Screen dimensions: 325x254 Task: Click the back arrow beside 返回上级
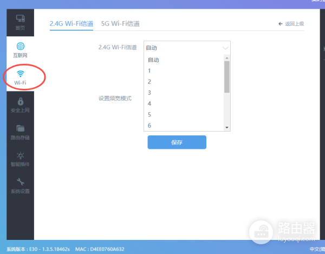[x=280, y=24]
